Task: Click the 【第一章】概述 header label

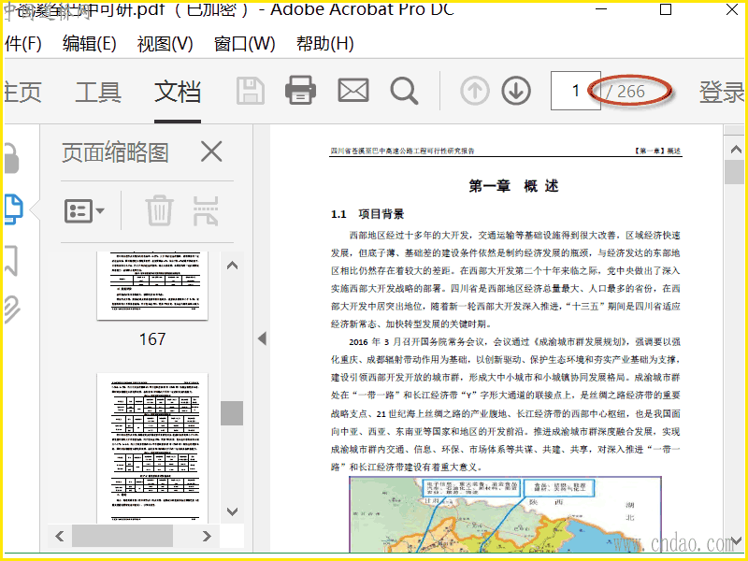Action: pyautogui.click(x=657, y=151)
